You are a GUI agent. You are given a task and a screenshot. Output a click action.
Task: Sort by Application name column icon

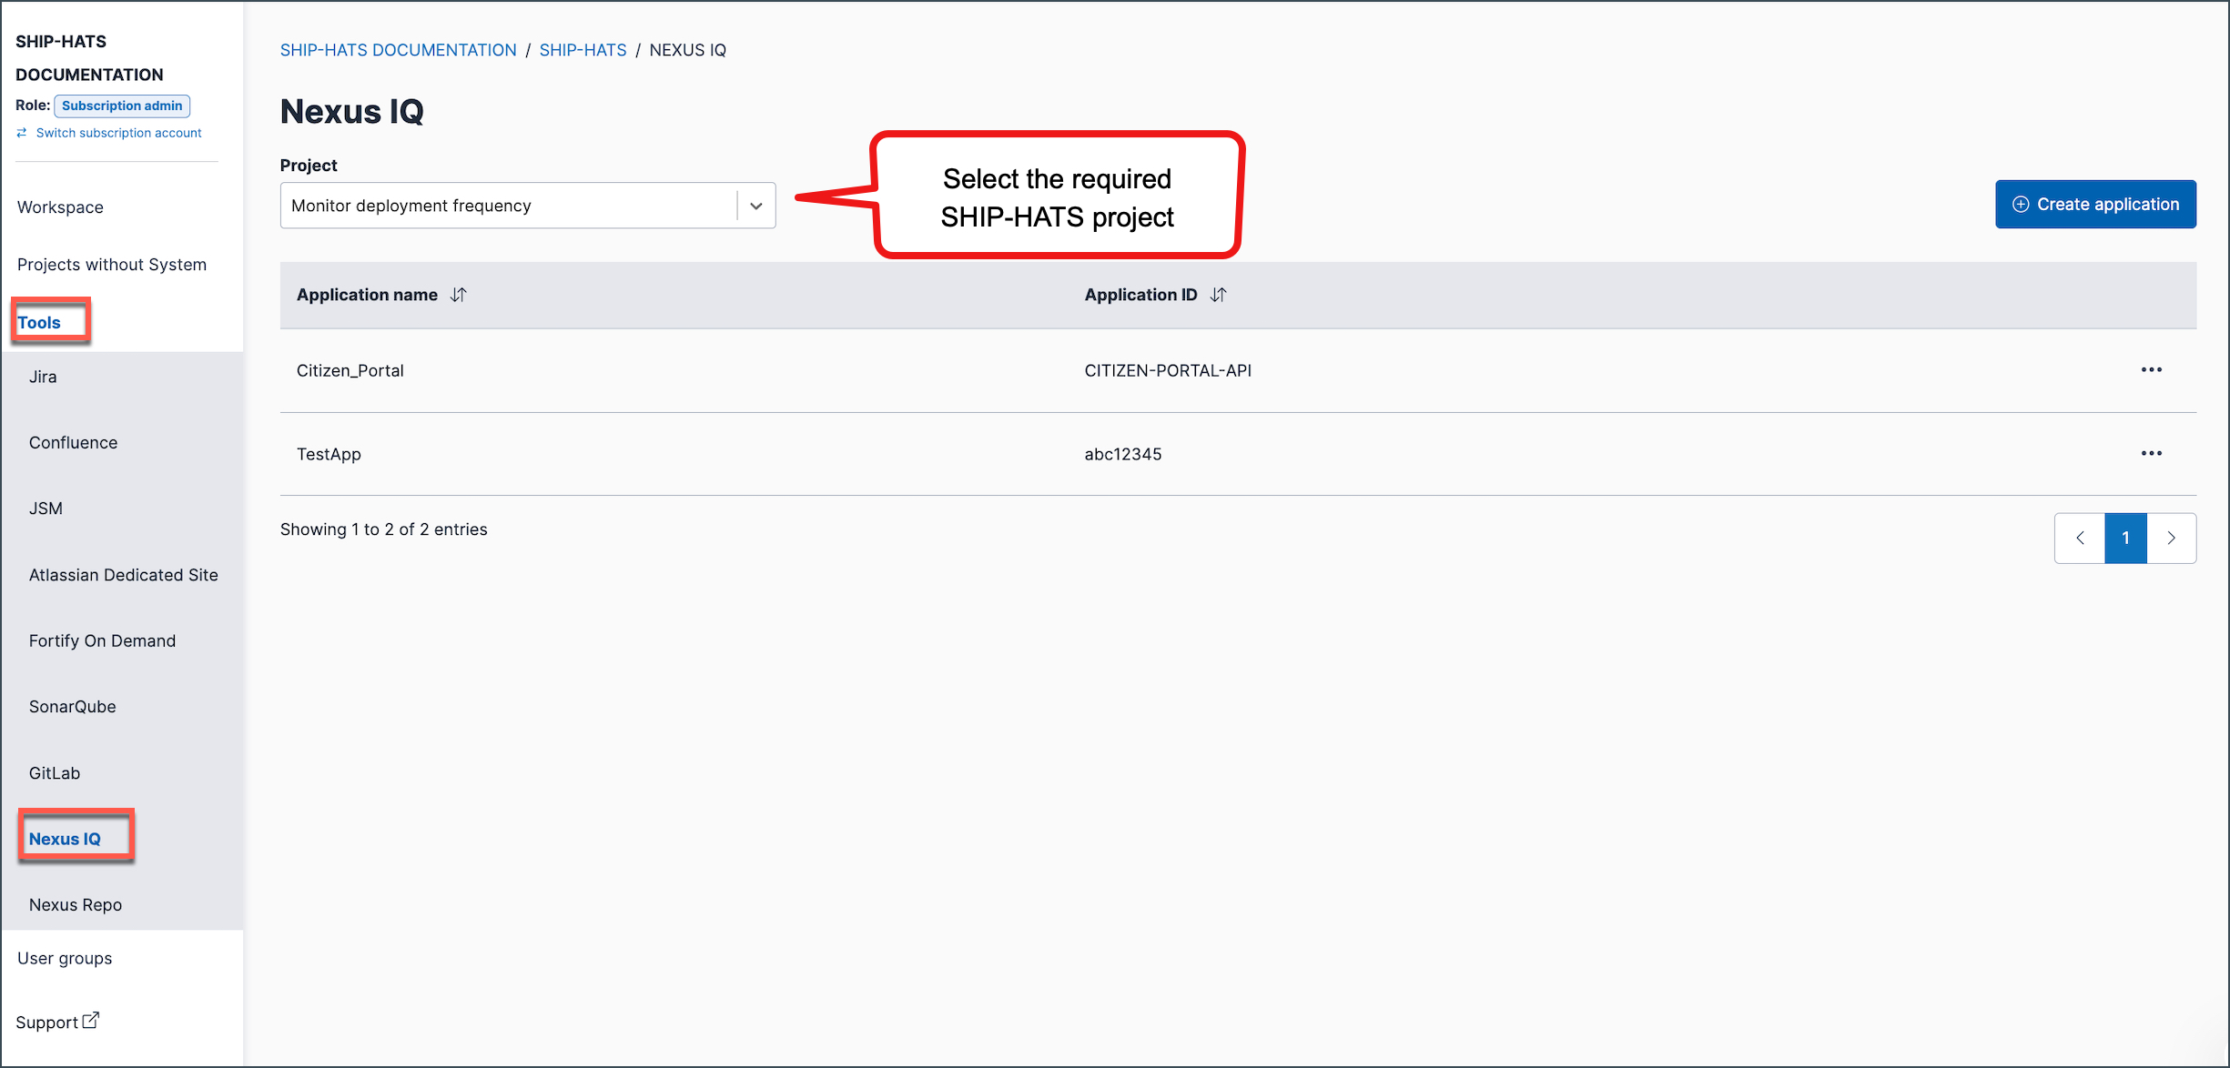459,295
